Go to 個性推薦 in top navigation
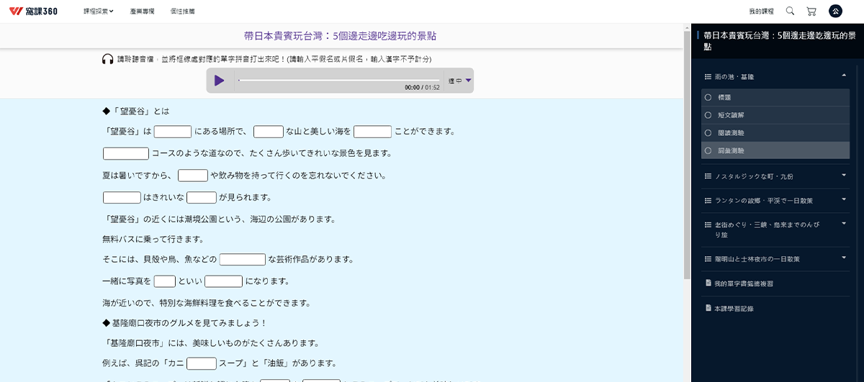This screenshot has width=864, height=382. [x=182, y=12]
